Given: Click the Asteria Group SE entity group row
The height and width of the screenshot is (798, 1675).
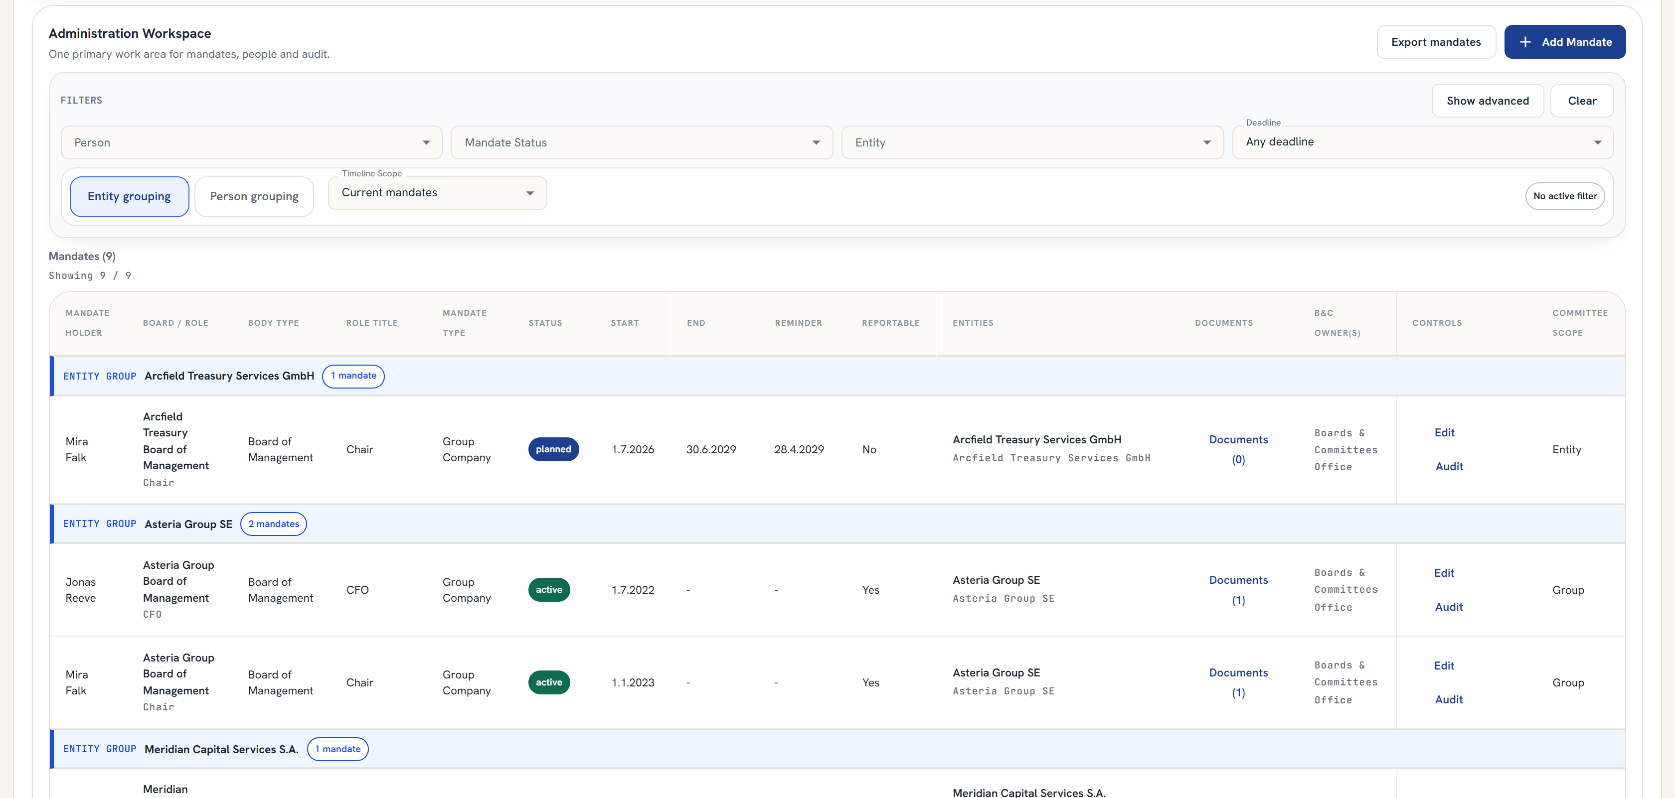Looking at the screenshot, I should pos(837,524).
